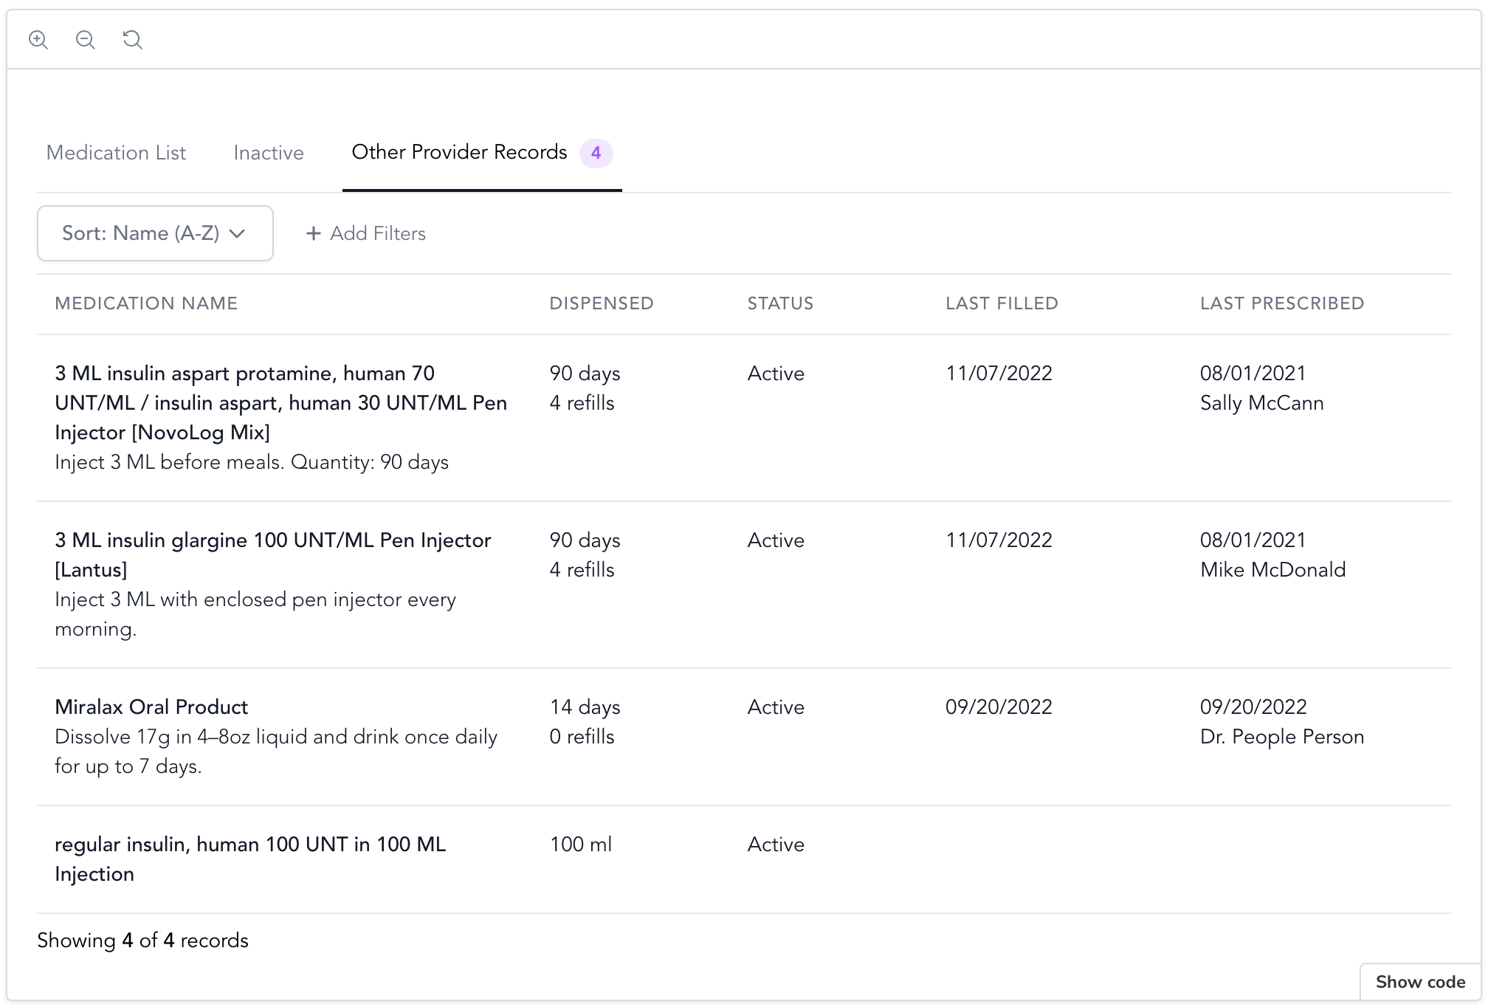Click the zoom out magnifier icon
The height and width of the screenshot is (1007, 1488).
click(86, 40)
